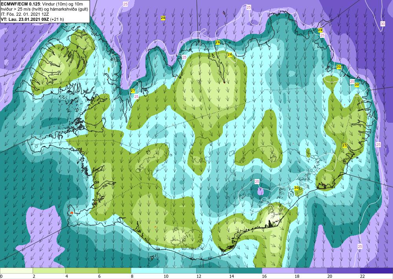Pick the 4–6 m/s light green legend swatch
Screen dimensions: 393x279
[x=82, y=270]
